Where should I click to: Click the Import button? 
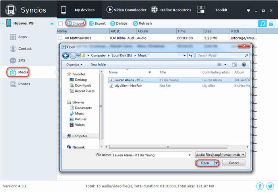point(76,23)
